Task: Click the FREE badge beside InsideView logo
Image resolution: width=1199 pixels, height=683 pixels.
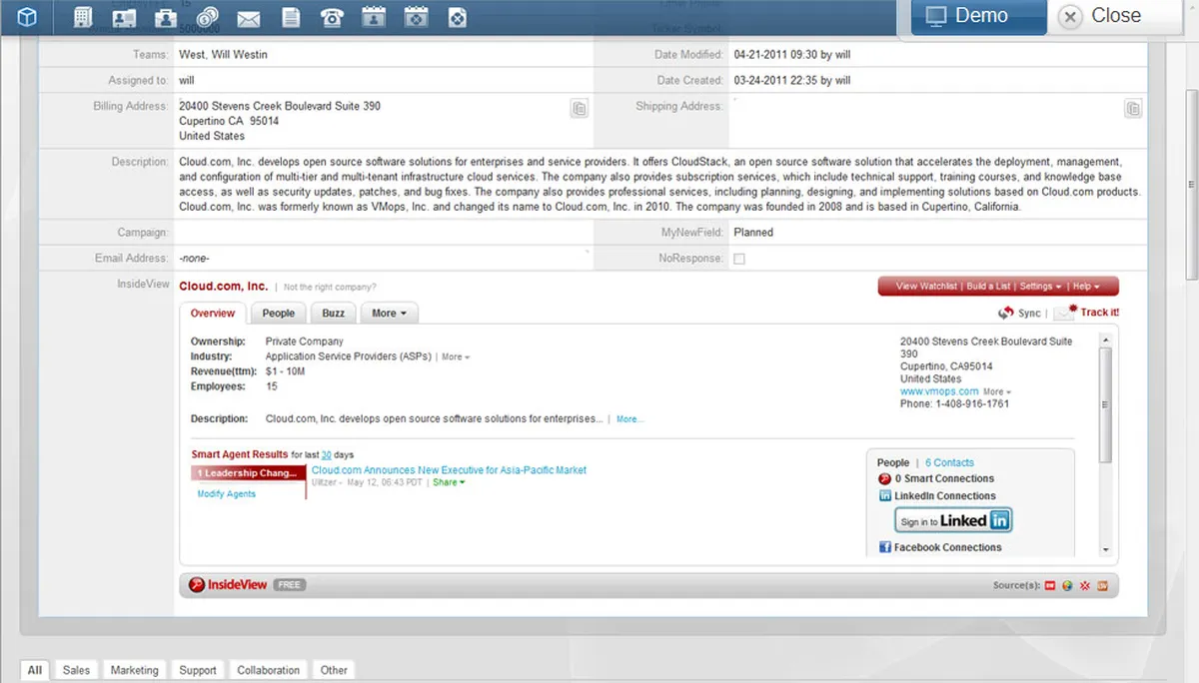Action: [290, 585]
